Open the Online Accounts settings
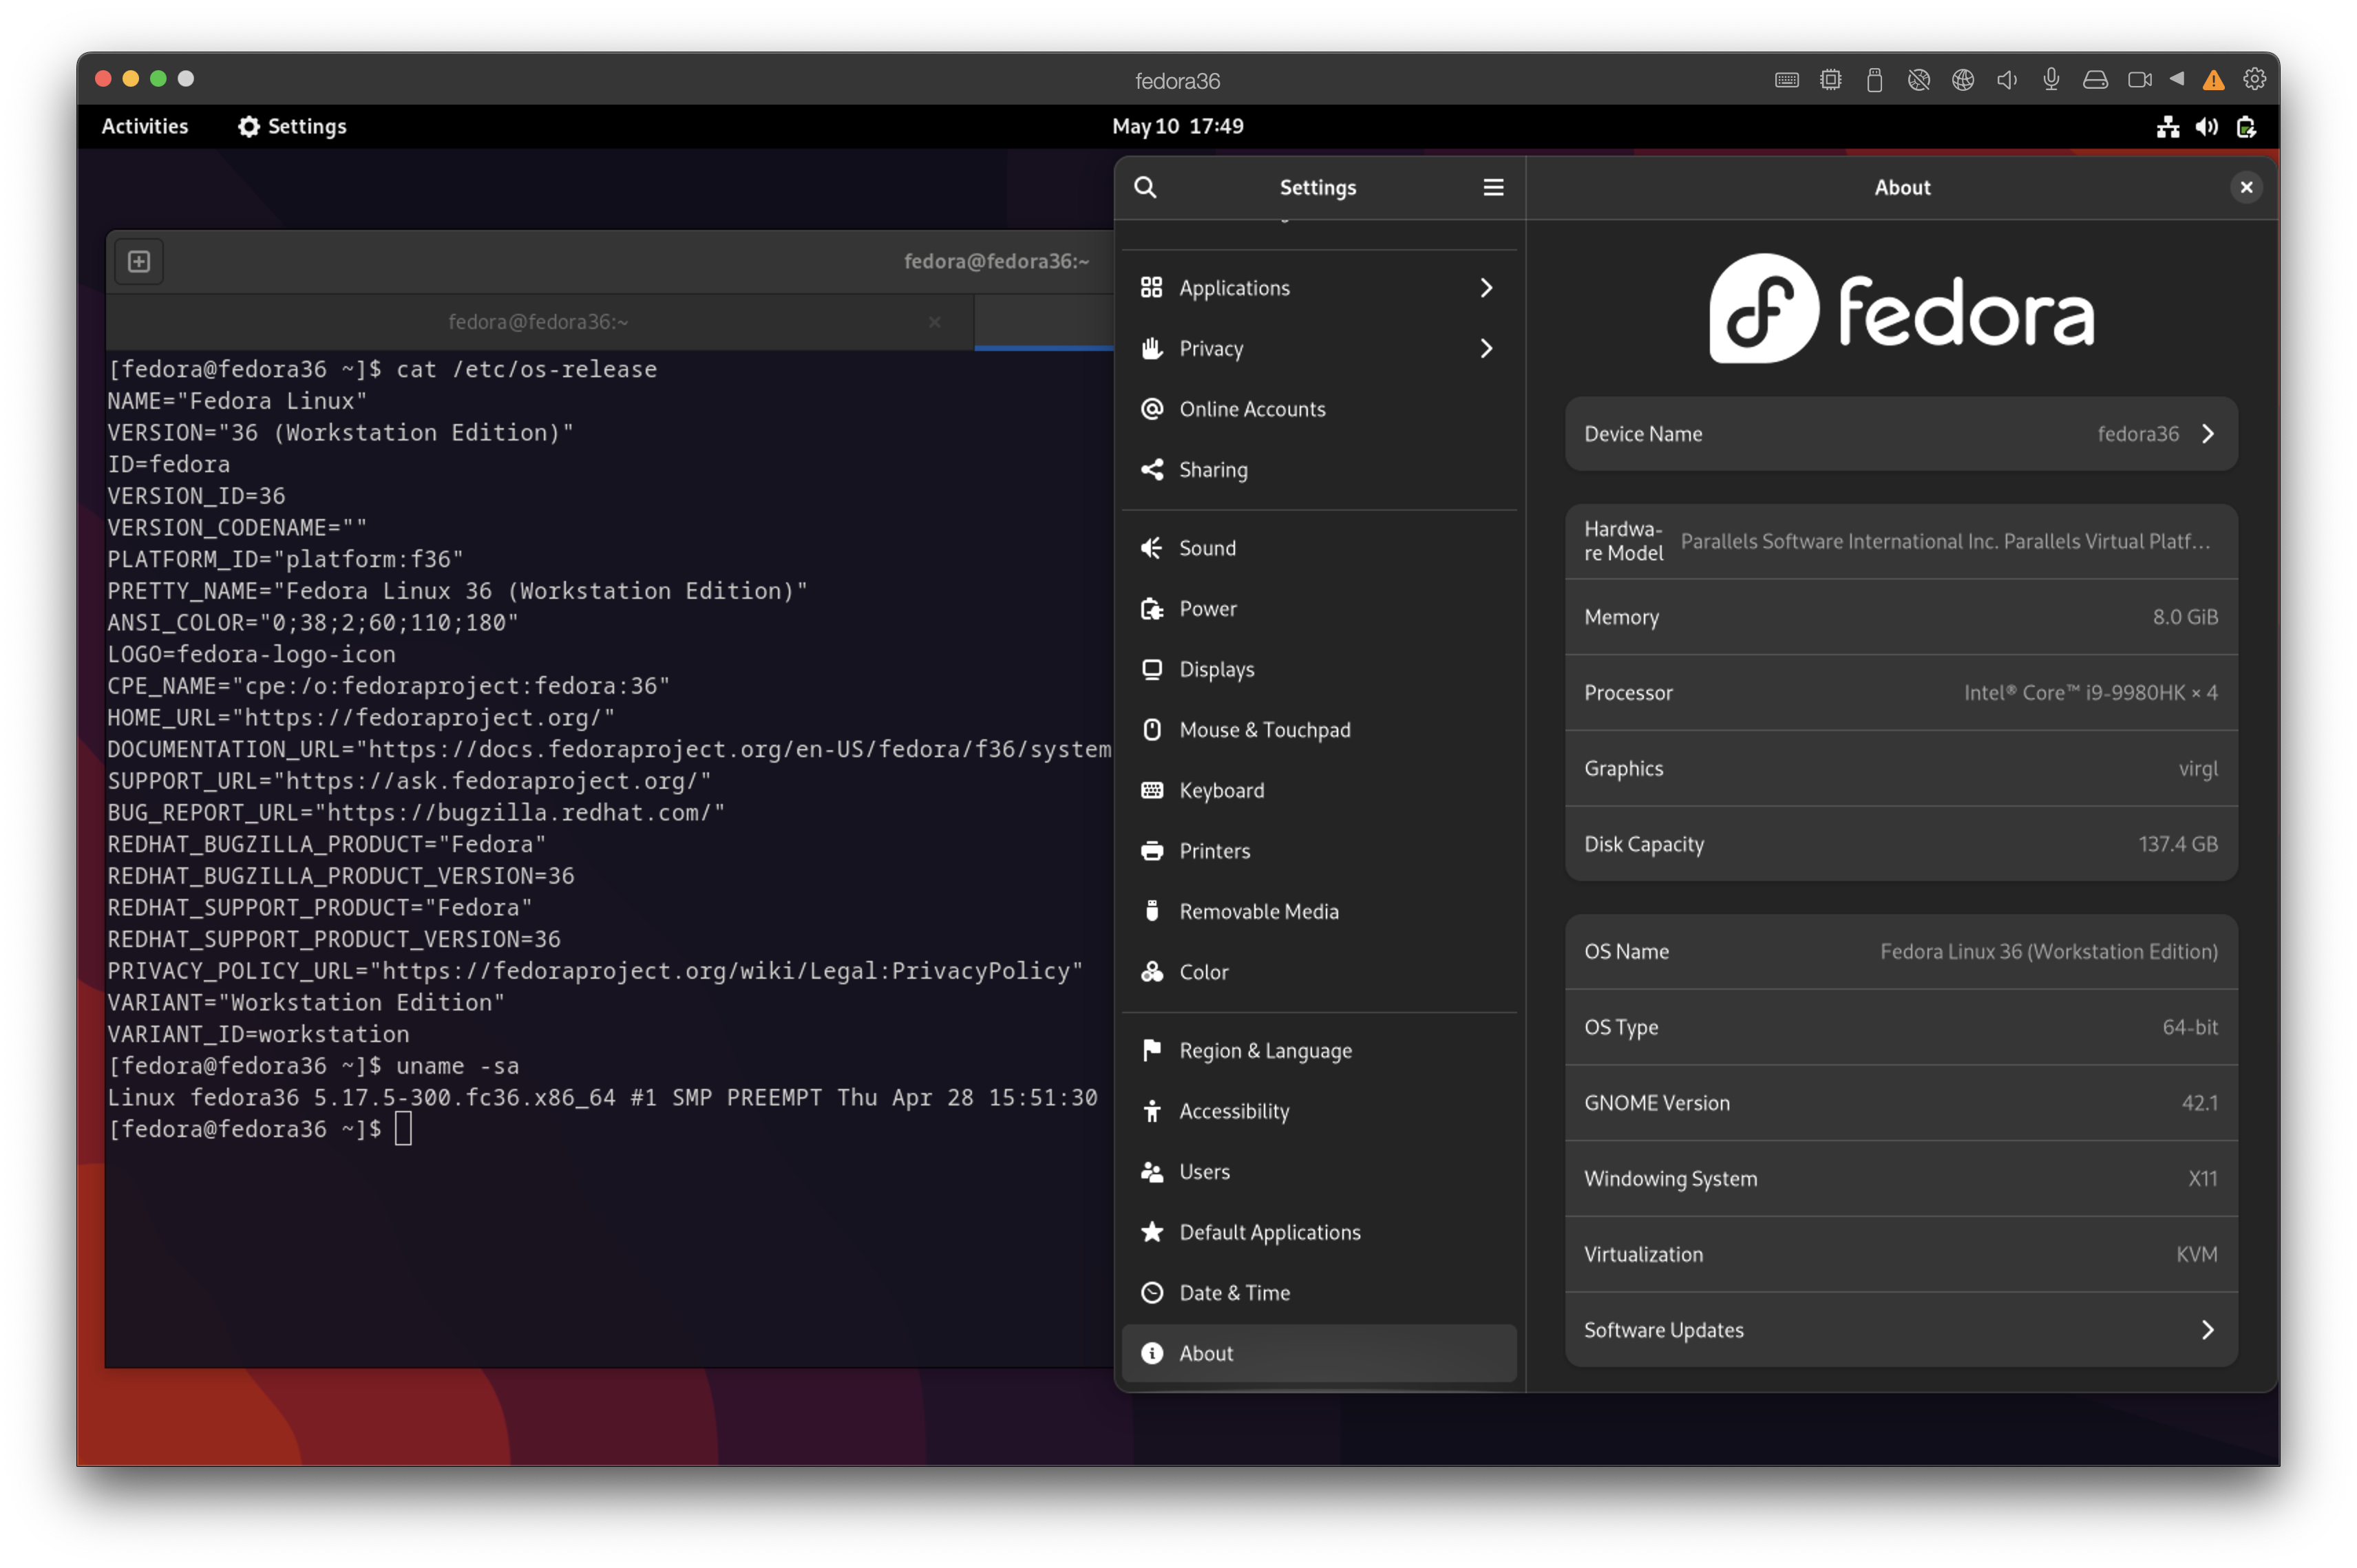This screenshot has height=1568, width=2357. (1318, 409)
